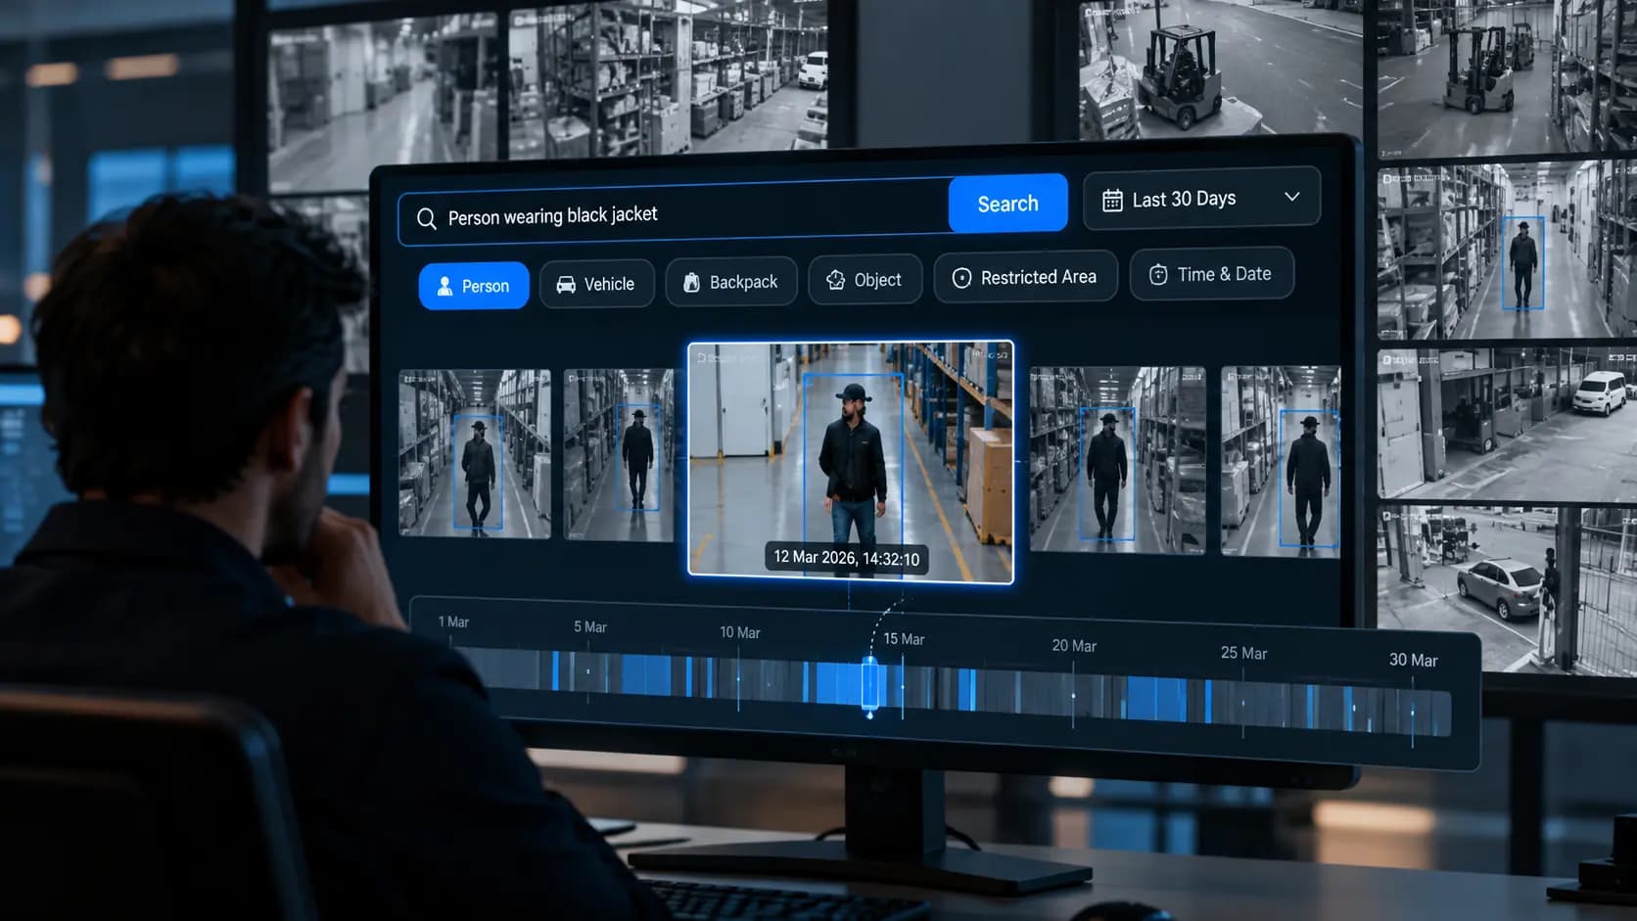Click the 30 Mar timeline label
This screenshot has height=921, width=1637.
(x=1414, y=660)
